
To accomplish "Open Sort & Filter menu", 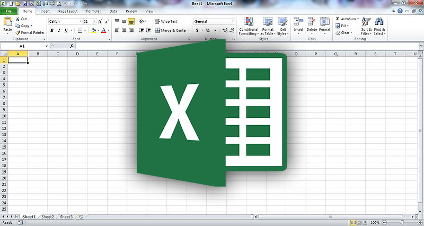I will pos(366,26).
